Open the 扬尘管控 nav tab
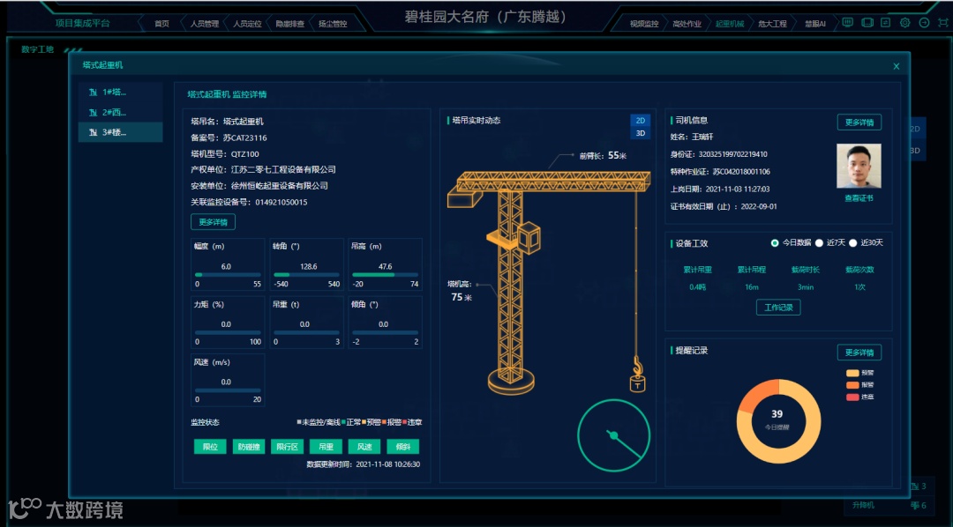The width and height of the screenshot is (953, 527). tap(333, 24)
